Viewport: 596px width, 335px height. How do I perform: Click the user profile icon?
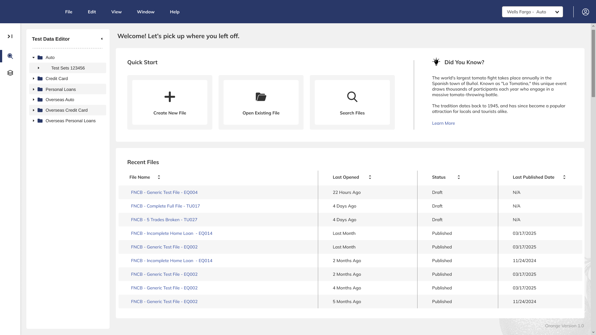pyautogui.click(x=585, y=12)
